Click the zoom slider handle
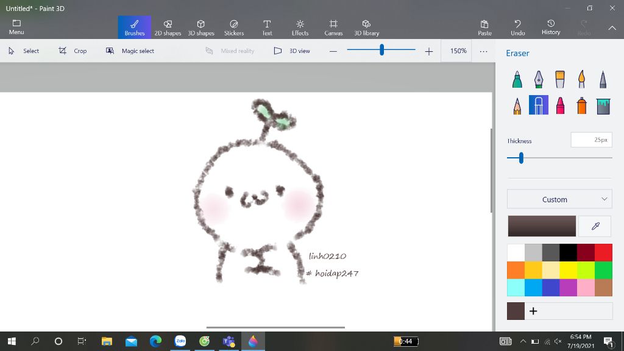624x351 pixels. [x=381, y=50]
